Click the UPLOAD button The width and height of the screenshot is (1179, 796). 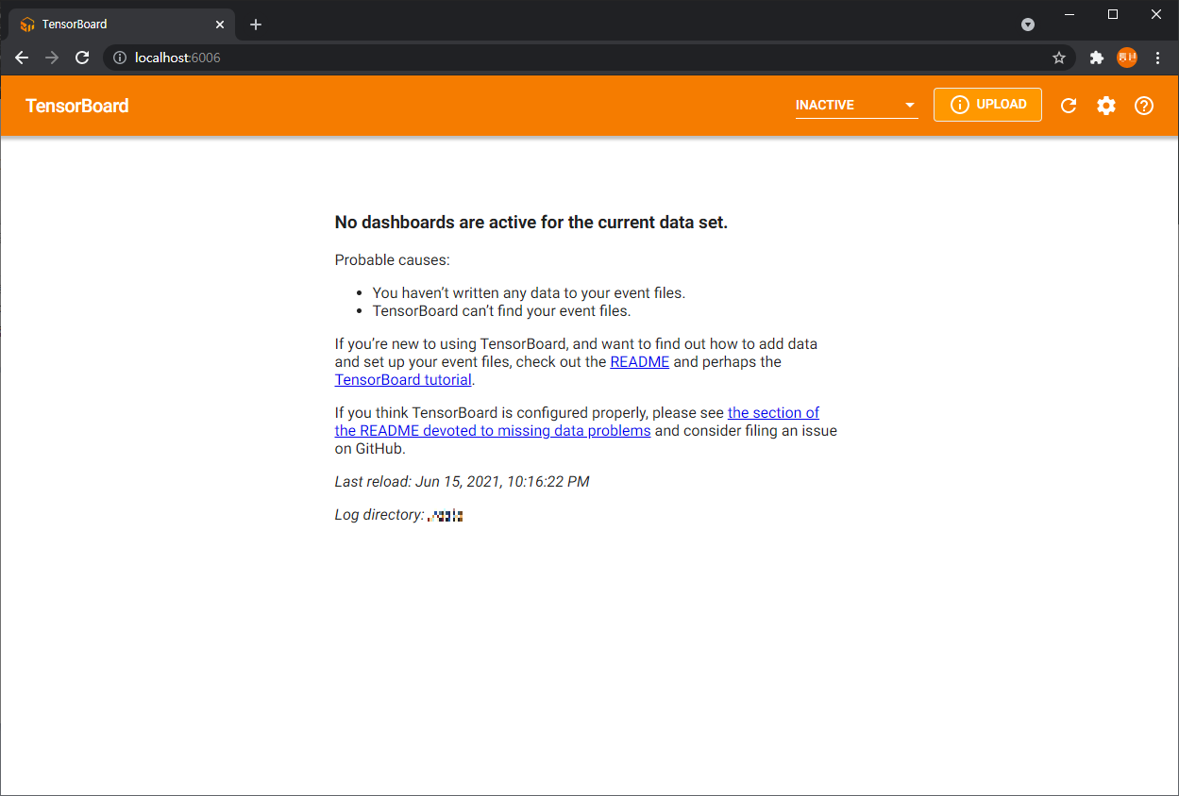click(x=987, y=105)
